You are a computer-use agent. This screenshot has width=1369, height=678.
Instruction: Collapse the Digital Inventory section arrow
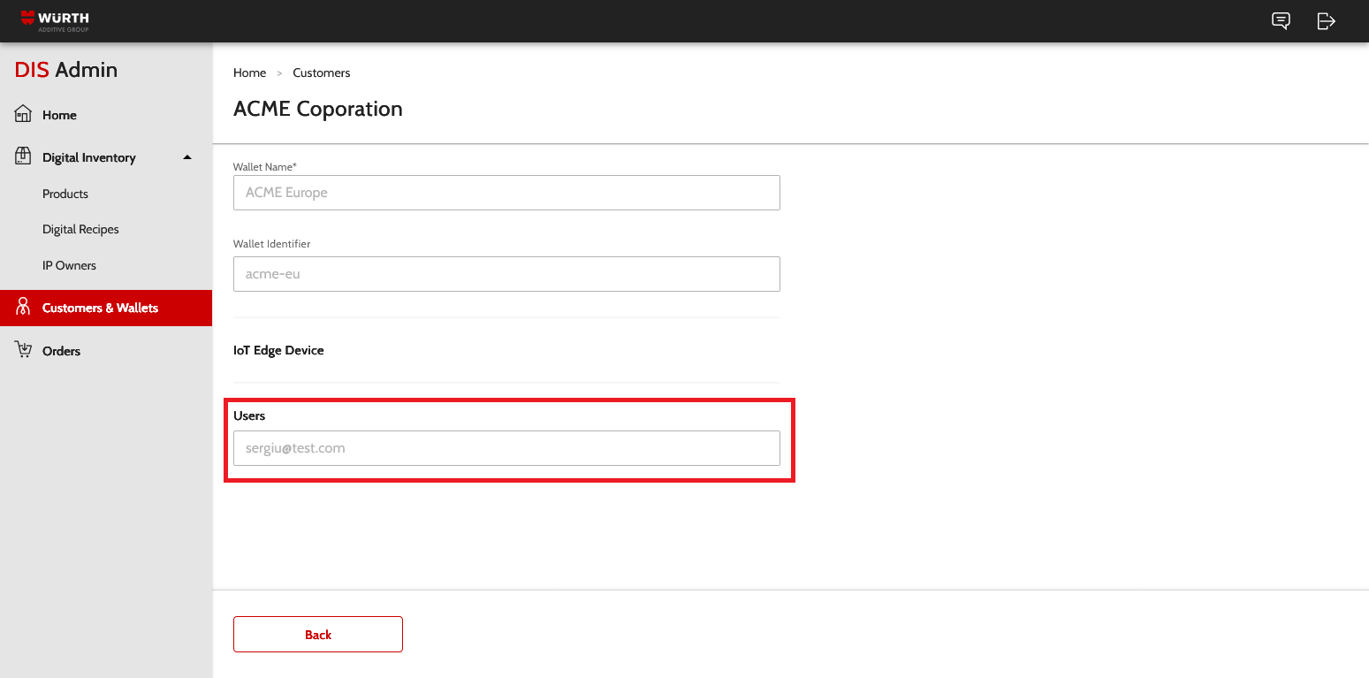(186, 157)
